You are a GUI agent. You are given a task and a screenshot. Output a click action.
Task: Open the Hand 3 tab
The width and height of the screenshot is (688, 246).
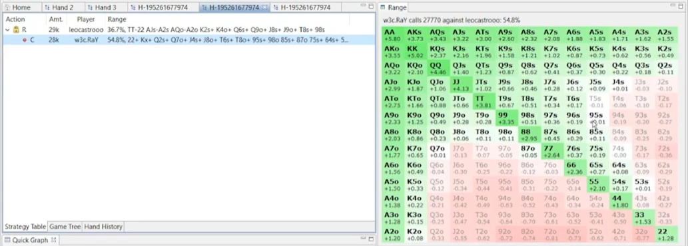[103, 7]
